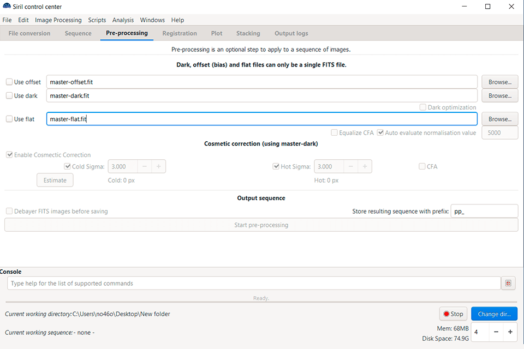Switch to the Registration tab
The image size is (524, 349).
tap(180, 33)
